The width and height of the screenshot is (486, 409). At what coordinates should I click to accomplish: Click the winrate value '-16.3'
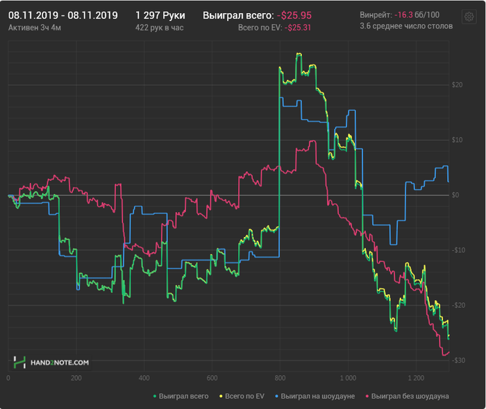(403, 15)
